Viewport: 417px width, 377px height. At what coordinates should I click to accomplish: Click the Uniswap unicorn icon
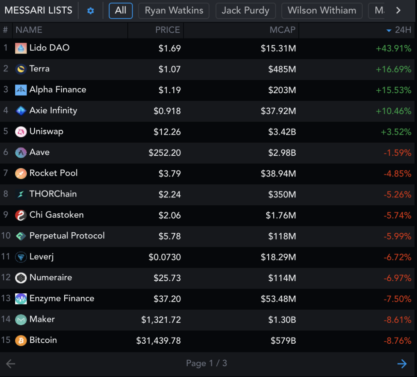[21, 132]
